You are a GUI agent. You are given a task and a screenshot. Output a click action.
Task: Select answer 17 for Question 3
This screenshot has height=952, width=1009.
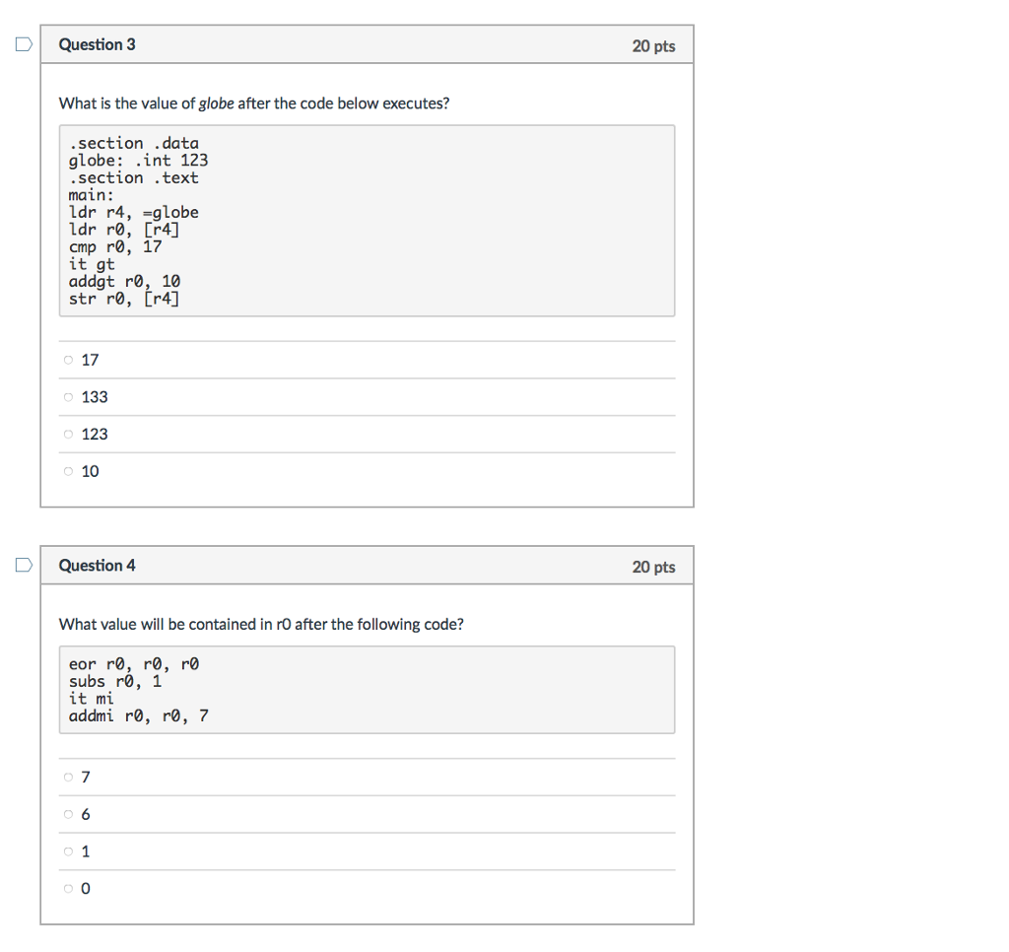click(x=68, y=360)
